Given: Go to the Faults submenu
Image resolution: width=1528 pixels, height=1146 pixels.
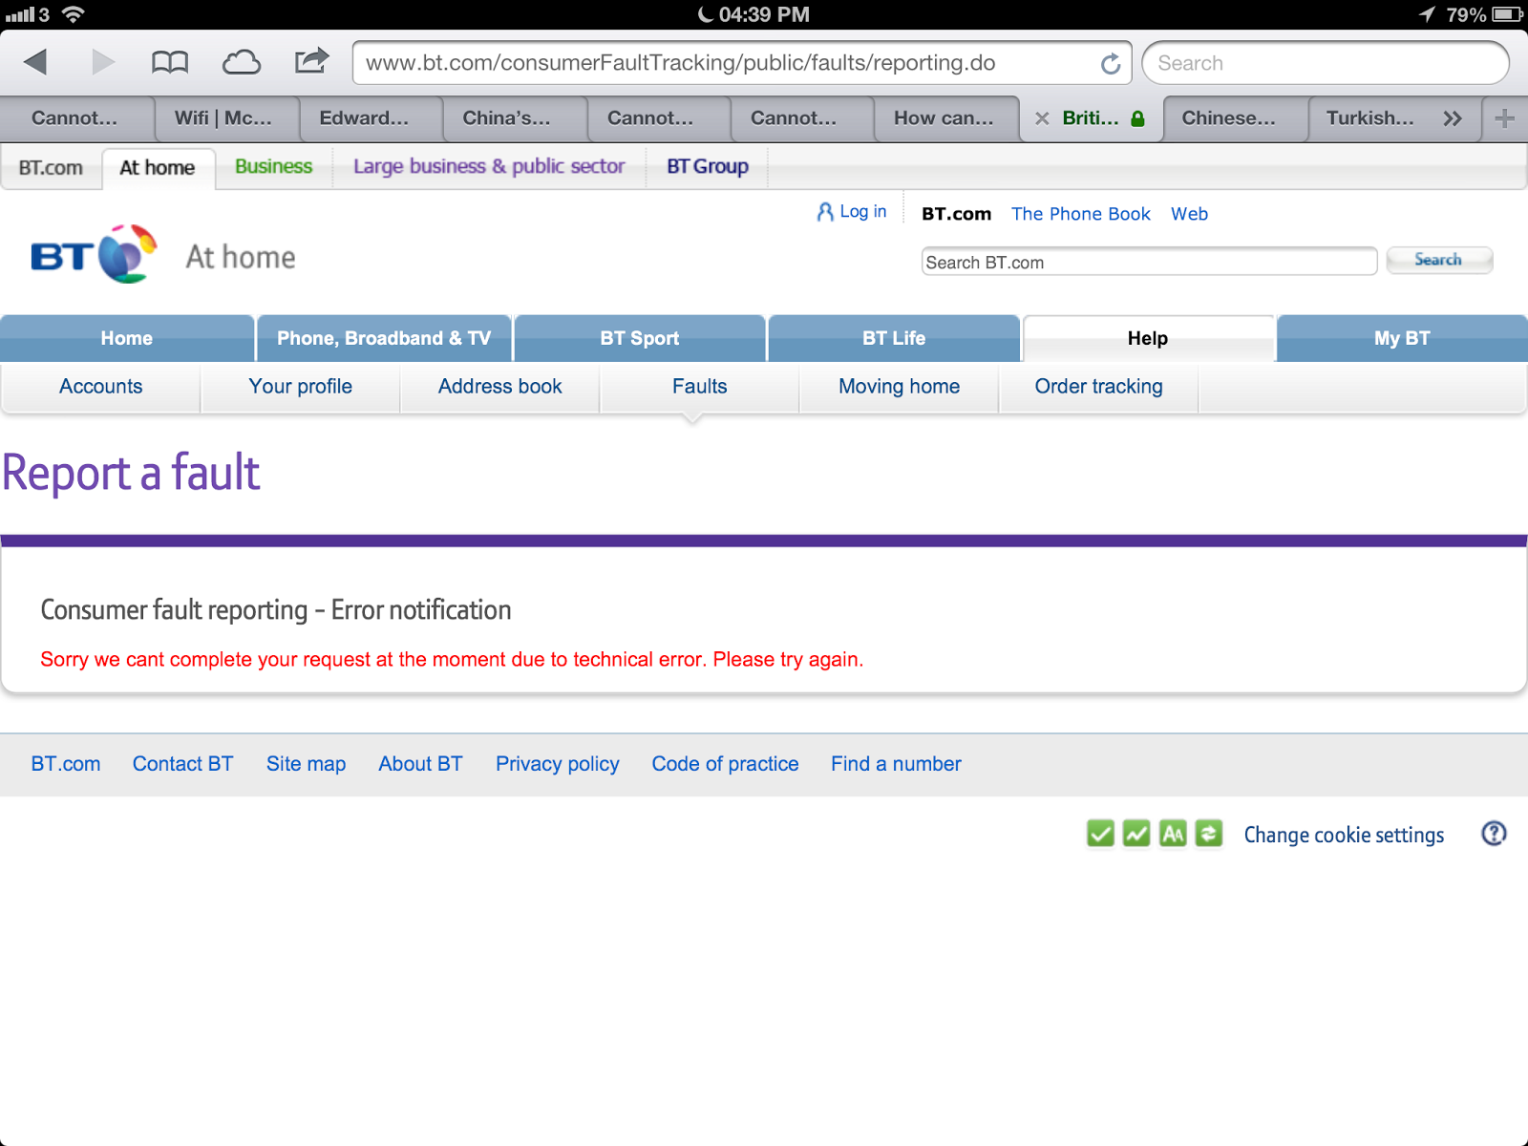Looking at the screenshot, I should click(700, 387).
